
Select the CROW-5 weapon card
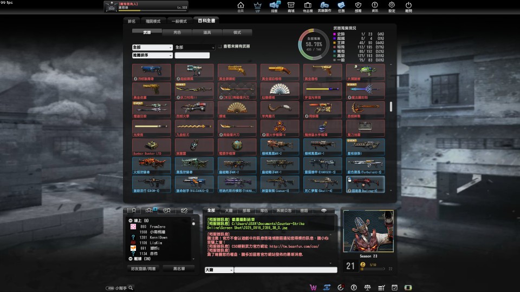click(152, 184)
